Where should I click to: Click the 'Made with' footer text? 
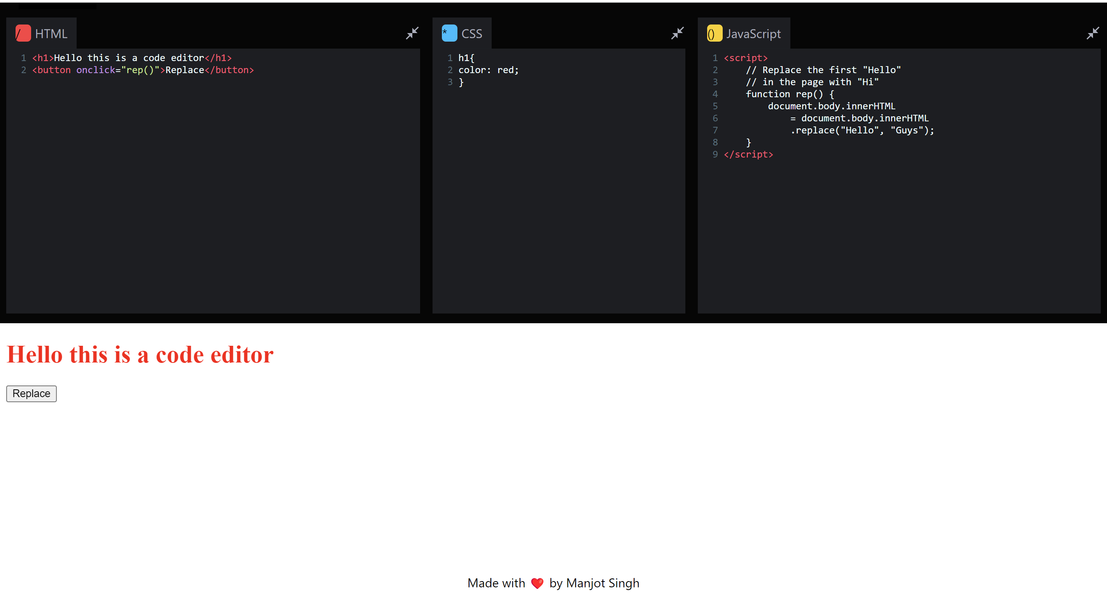496,583
